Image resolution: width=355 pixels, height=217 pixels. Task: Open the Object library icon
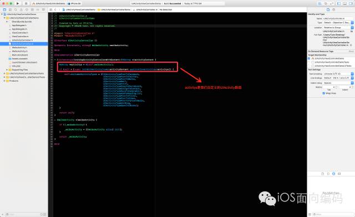[x=333, y=174]
